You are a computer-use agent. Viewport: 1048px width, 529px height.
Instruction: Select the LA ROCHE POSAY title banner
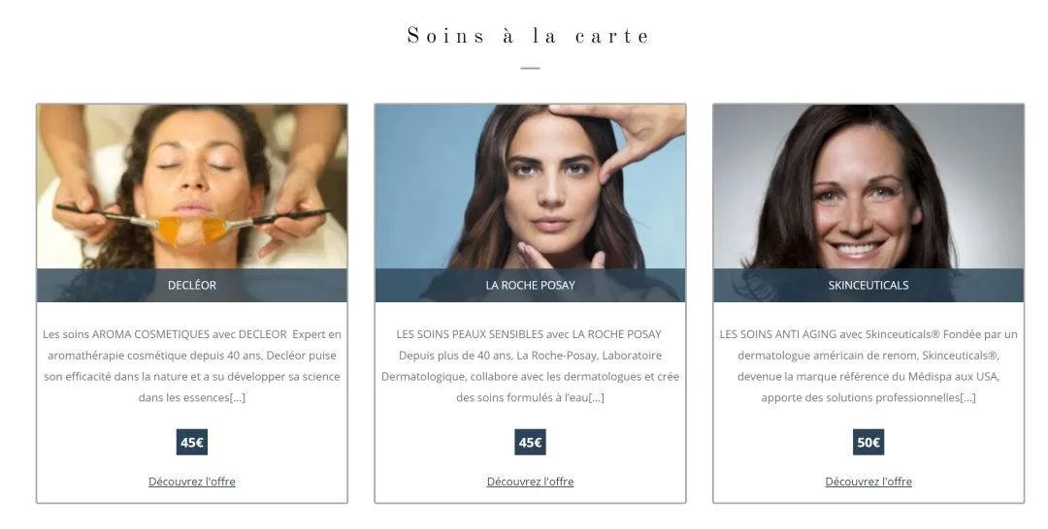click(x=530, y=286)
